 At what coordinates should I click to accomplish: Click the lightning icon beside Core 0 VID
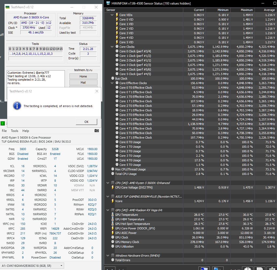117,19
